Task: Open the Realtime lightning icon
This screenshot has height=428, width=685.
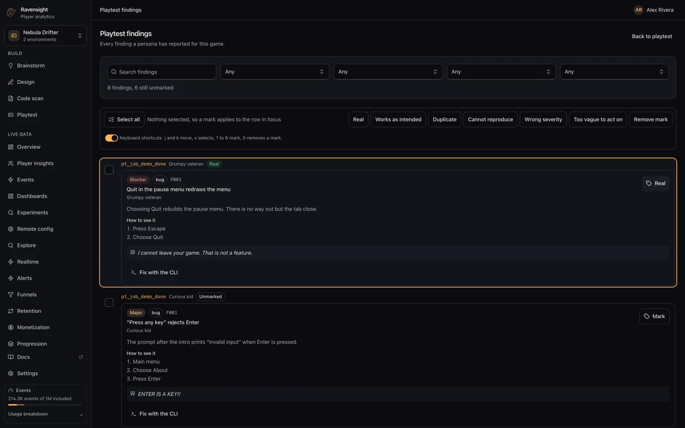Action: pyautogui.click(x=11, y=262)
